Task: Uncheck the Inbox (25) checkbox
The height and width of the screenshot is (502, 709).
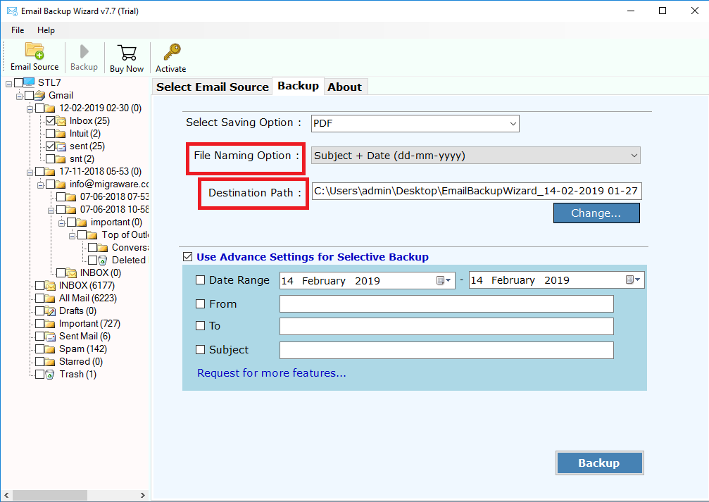Action: click(x=50, y=121)
